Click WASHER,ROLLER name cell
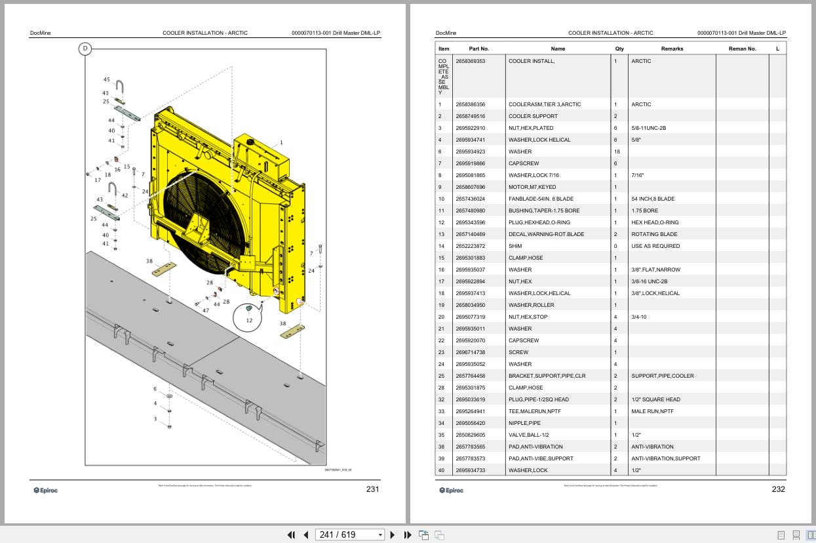816x543 pixels. (x=531, y=305)
